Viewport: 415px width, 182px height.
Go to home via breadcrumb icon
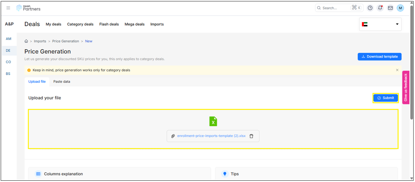pyautogui.click(x=26, y=41)
